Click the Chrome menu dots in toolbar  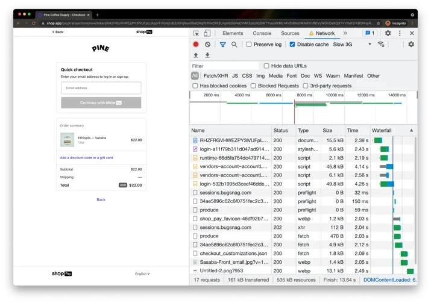pos(412,23)
